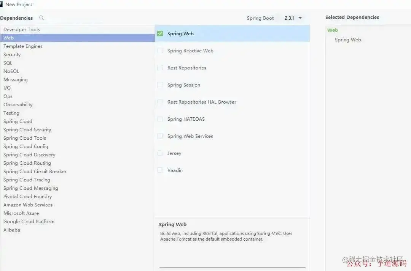The height and width of the screenshot is (271, 411).
Task: Open the Spring Boot version dropdown
Action: (x=293, y=18)
